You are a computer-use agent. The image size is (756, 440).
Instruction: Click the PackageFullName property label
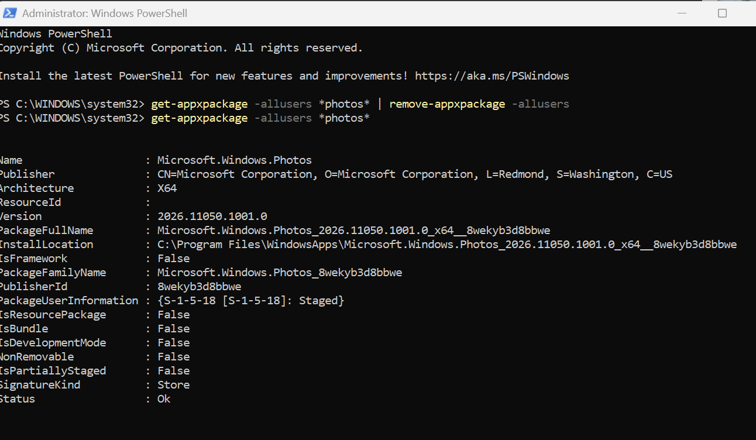(x=46, y=231)
